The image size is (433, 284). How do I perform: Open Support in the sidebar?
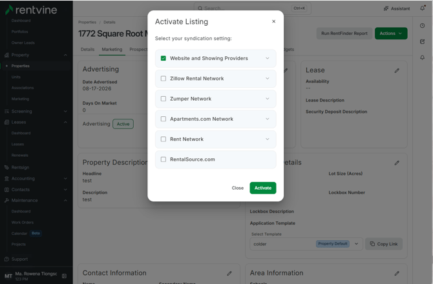tap(19, 259)
